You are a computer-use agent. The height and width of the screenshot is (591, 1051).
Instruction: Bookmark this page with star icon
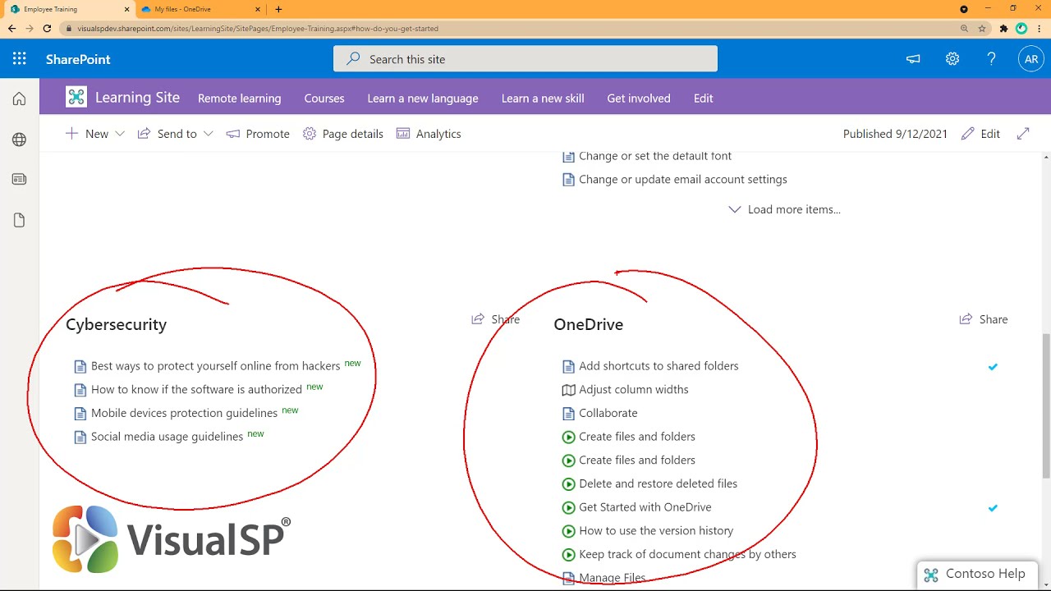(982, 28)
